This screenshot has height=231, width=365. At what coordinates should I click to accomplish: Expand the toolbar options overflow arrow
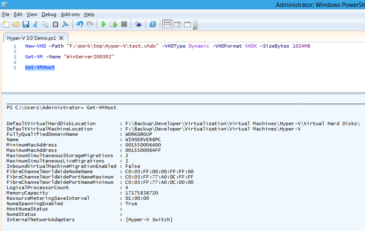click(x=195, y=26)
